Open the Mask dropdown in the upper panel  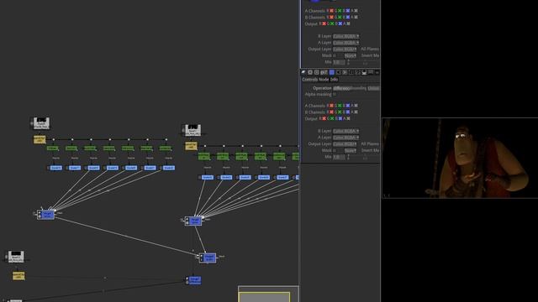(351, 55)
